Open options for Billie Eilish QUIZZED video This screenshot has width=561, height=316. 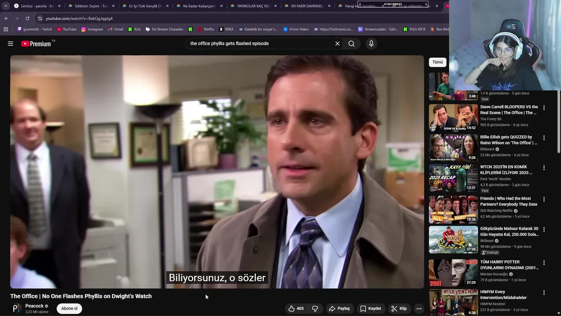click(x=544, y=138)
